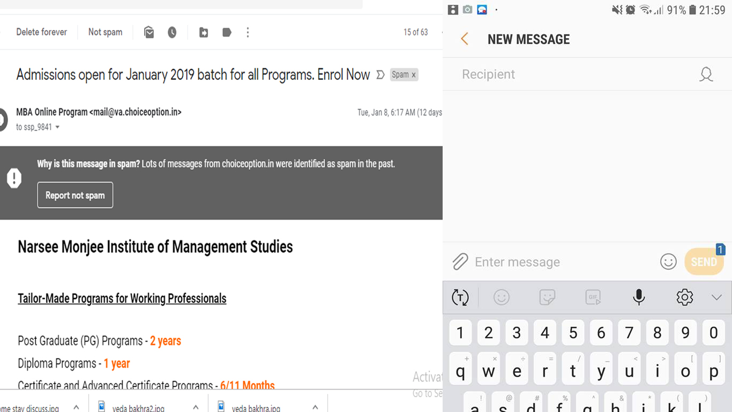732x412 pixels.
Task: Tap the p key on keyboard
Action: coord(714,369)
